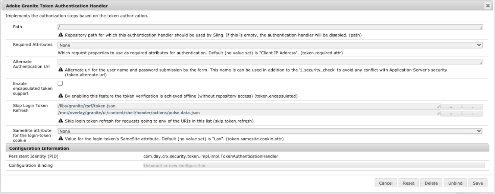The height and width of the screenshot is (194, 495).
Task: Click the Alternate Url field resize handle
Action: coord(481,62)
